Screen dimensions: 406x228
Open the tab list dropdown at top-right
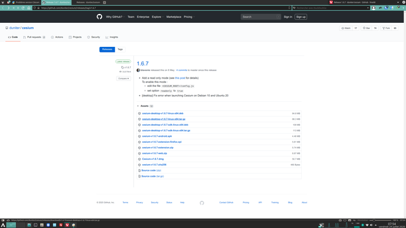[398, 3]
